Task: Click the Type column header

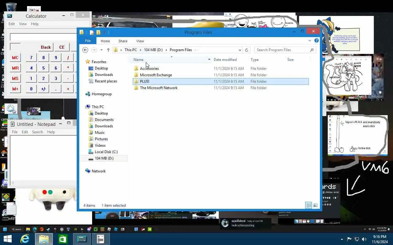Action: [255, 60]
